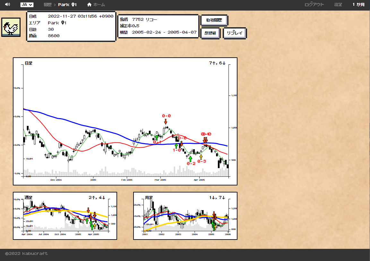
Task: Click the red down arrow labeled 0-0
Action: tap(166, 121)
